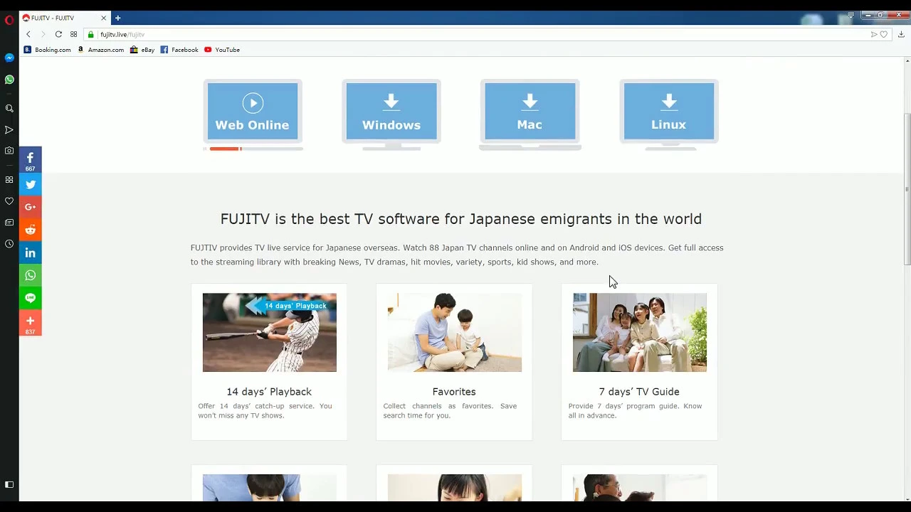911x512 pixels.
Task: Share page on Facebook share bar
Action: 30,160
